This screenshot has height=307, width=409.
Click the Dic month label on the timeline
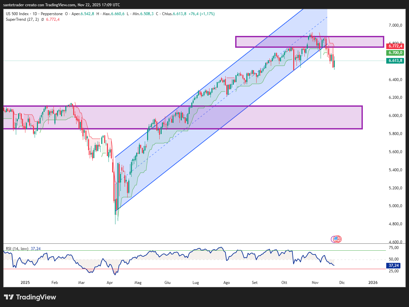342,282
